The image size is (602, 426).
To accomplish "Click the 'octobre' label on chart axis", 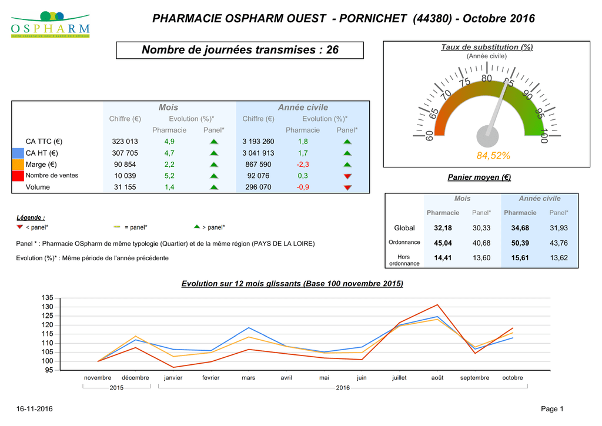I will pos(513,378).
